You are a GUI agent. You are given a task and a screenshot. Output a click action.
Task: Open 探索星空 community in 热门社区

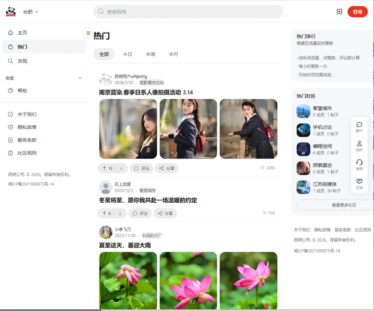[x=322, y=168]
